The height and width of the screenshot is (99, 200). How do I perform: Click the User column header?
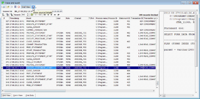point(61,18)
